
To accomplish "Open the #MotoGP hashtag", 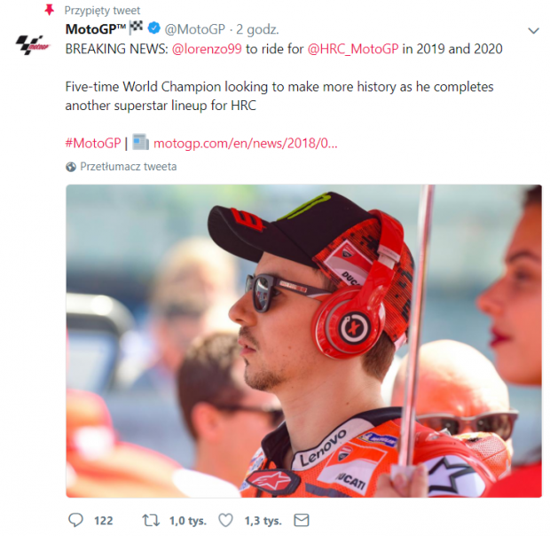I will point(93,143).
